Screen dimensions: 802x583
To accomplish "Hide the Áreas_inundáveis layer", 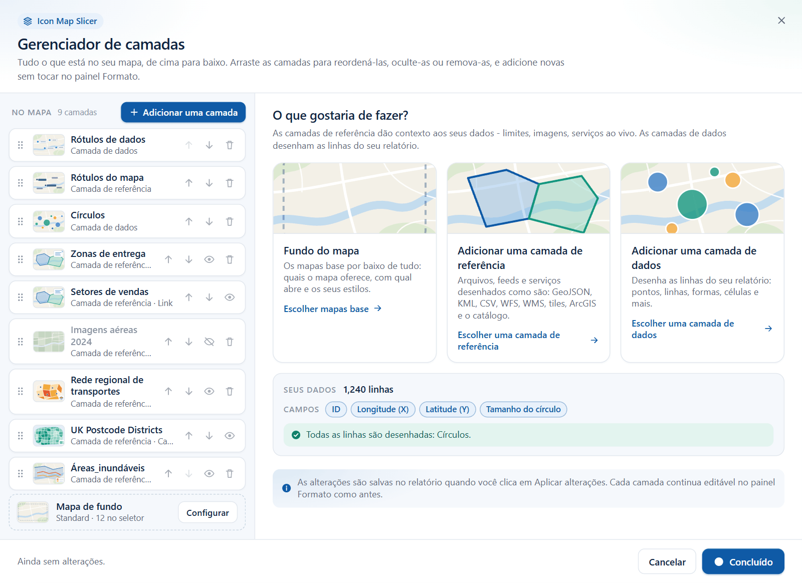I will 209,474.
